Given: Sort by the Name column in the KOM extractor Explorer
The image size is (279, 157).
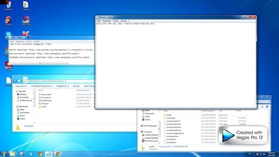Looking at the screenshot, I should (x=41, y=90).
